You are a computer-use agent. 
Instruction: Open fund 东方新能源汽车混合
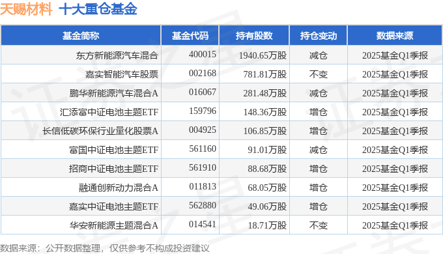117,55
